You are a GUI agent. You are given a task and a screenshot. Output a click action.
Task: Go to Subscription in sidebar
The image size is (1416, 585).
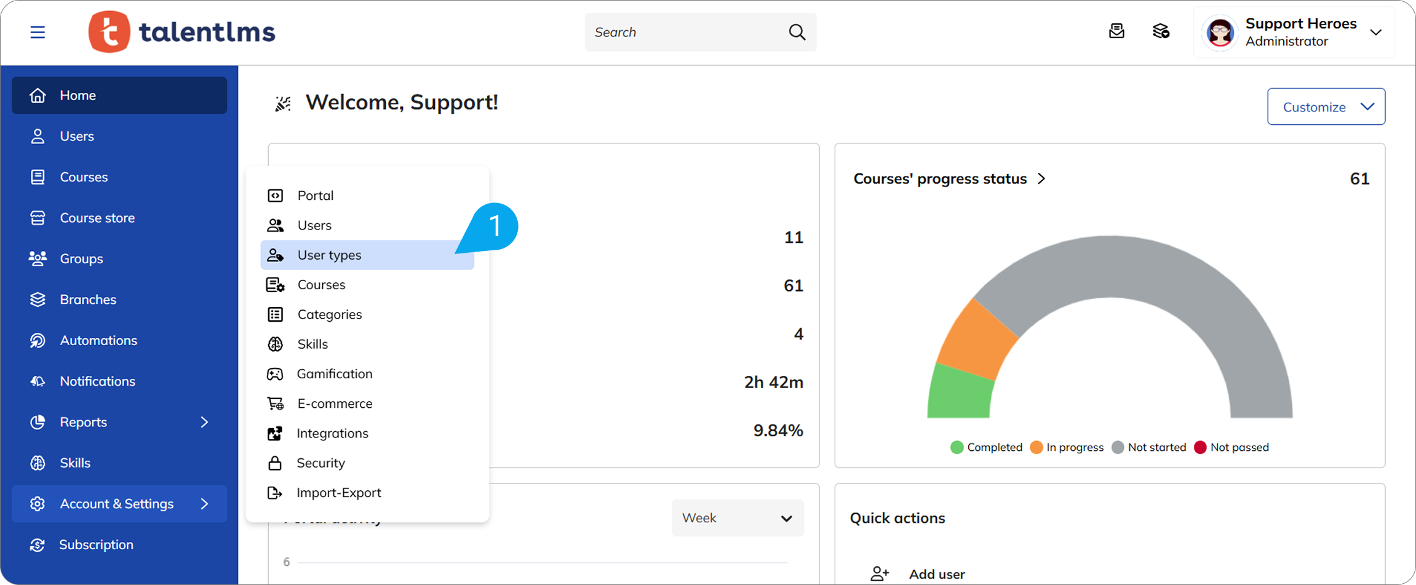(96, 544)
